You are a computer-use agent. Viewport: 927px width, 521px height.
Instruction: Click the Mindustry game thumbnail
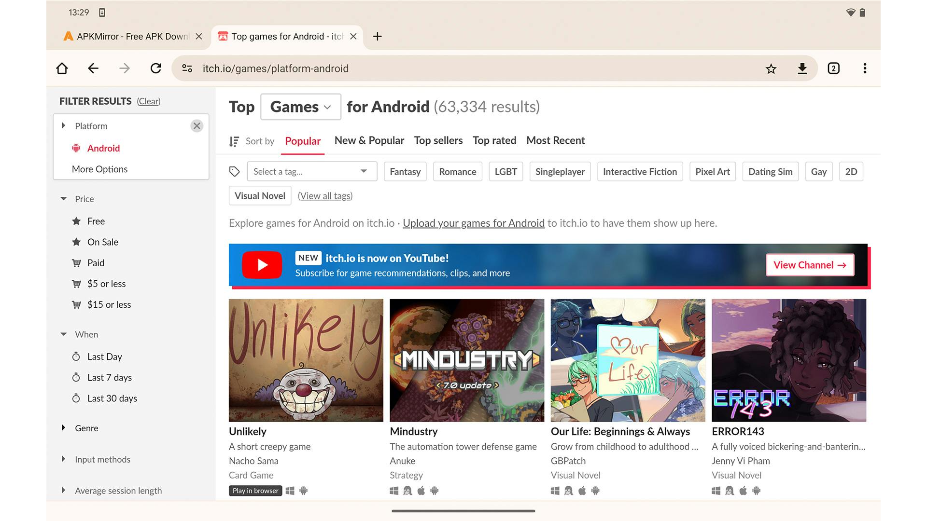point(466,360)
